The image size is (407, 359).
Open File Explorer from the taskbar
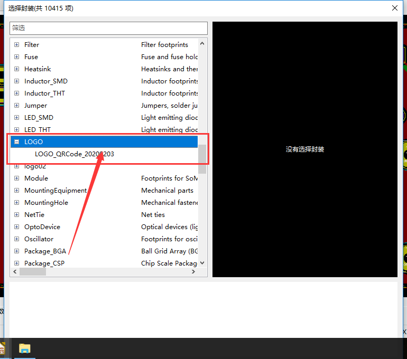click(25, 348)
